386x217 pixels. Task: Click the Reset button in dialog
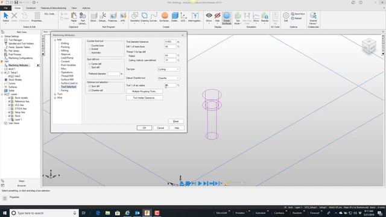coord(176,121)
